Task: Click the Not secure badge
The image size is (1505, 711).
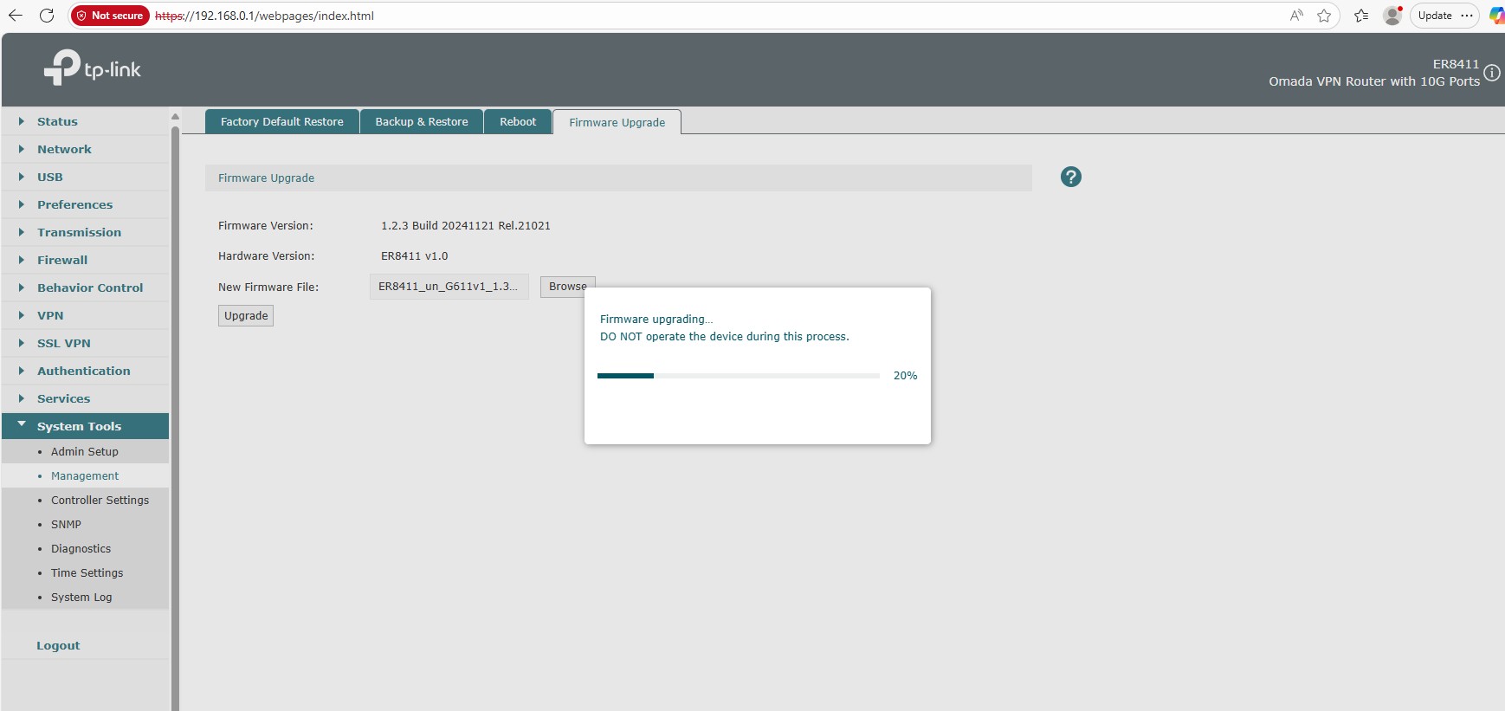Action: coord(110,16)
